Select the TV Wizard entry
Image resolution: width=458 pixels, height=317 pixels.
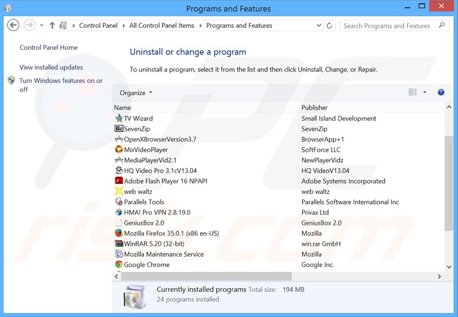click(138, 118)
